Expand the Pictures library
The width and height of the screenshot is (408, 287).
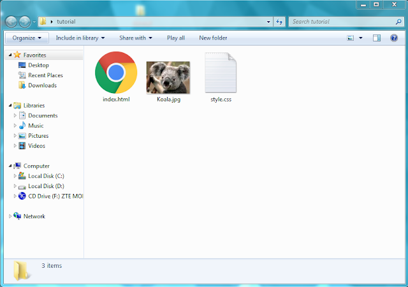15,136
